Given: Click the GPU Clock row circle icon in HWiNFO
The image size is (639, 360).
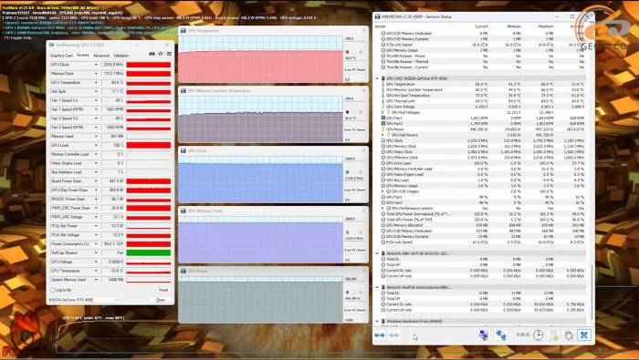Looking at the screenshot, I should pos(383,140).
